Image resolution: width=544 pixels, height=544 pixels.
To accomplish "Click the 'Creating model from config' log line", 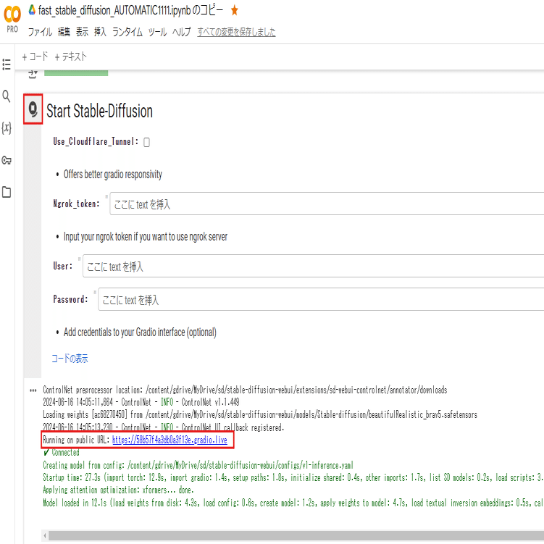I will [198, 465].
